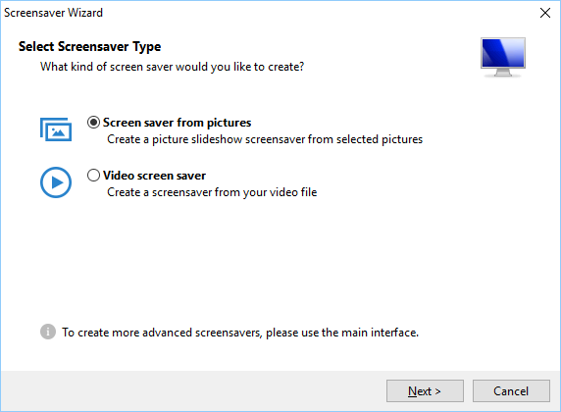
Task: Select the Video screen saver radio button
Action: (x=93, y=175)
